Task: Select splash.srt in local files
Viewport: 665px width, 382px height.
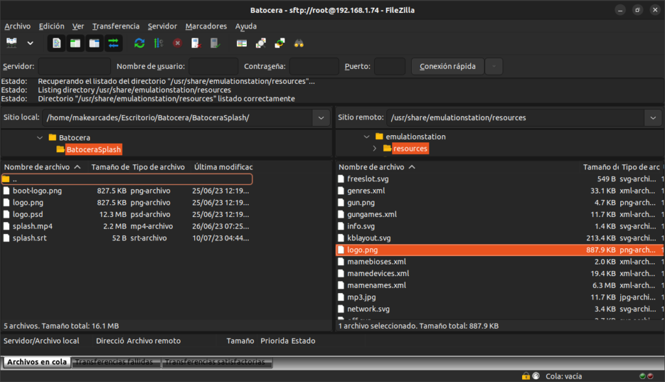Action: (30, 238)
